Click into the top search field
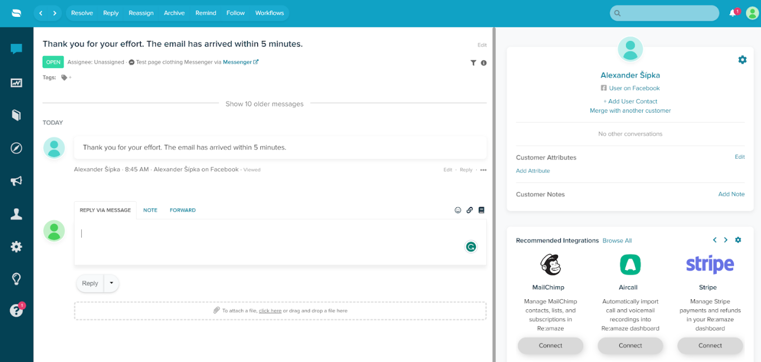This screenshot has width=761, height=362. [x=668, y=13]
